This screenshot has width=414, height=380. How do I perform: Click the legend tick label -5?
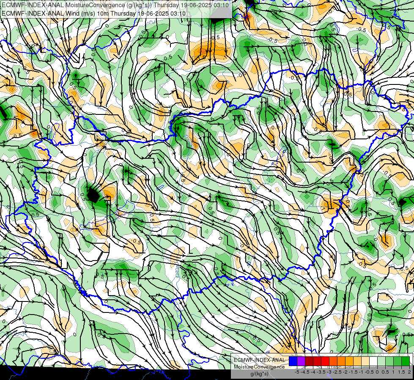pyautogui.click(x=297, y=372)
